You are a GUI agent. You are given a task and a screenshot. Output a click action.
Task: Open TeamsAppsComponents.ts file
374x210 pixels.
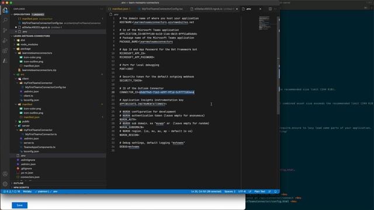(x=39, y=147)
